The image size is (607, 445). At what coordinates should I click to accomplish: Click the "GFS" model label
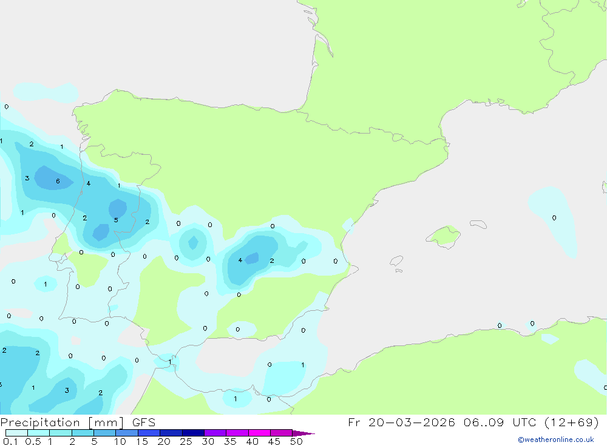pos(144,422)
